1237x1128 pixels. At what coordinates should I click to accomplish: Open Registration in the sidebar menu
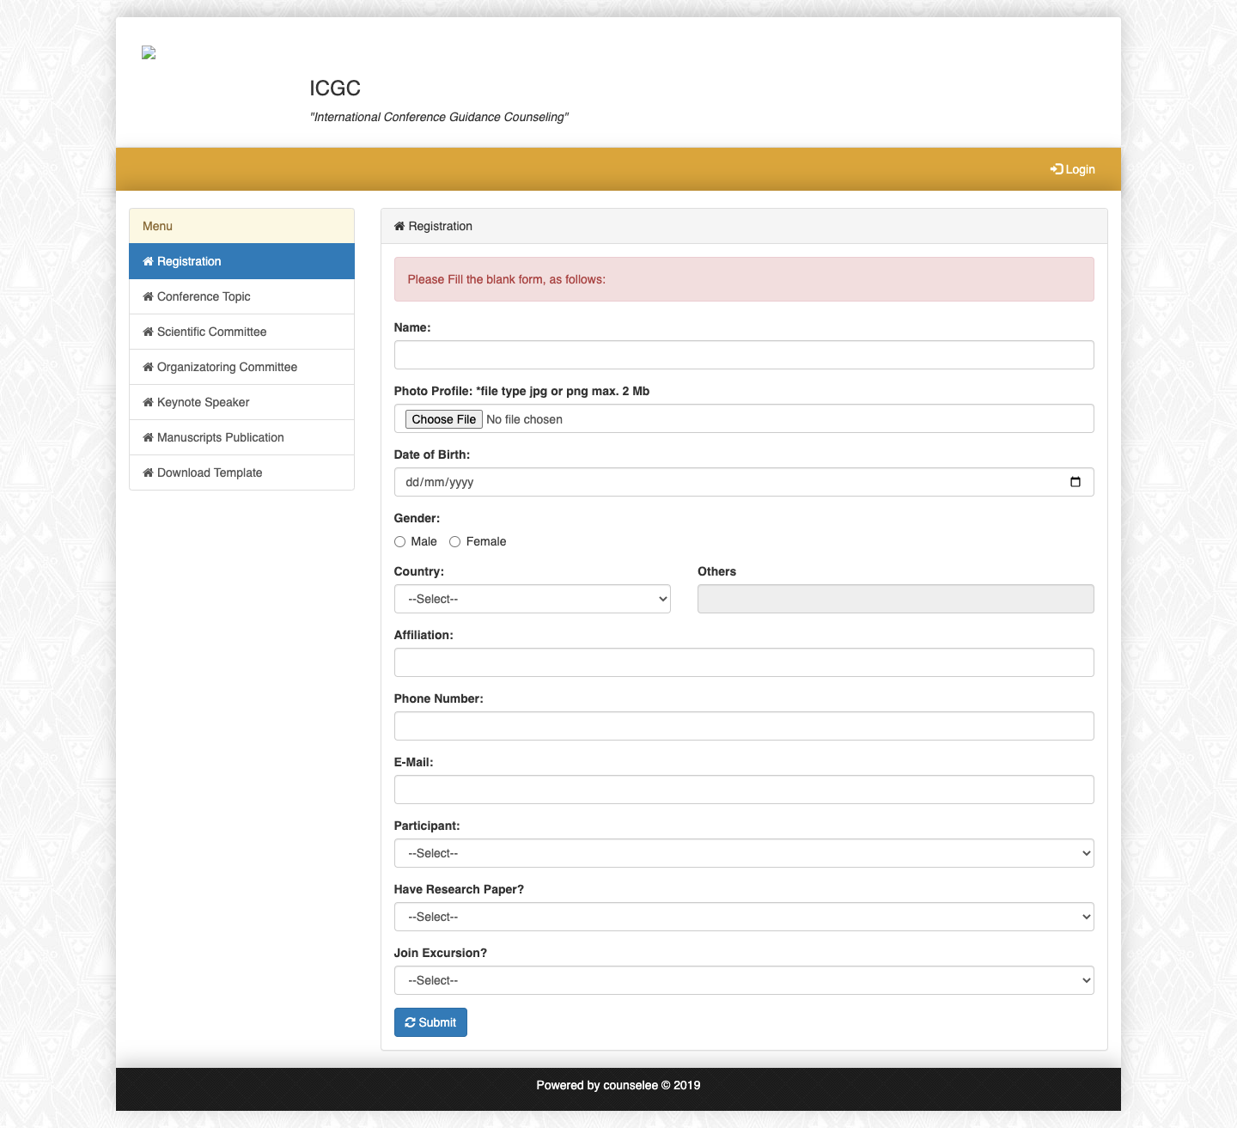tap(241, 261)
